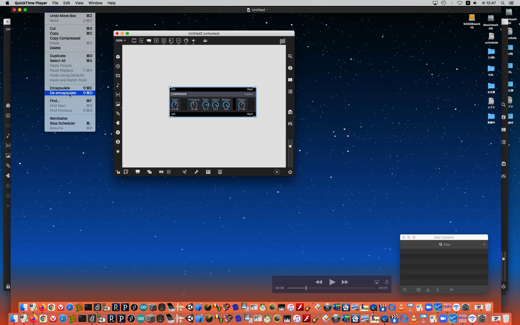Open the calendar grid icon at toolbar right
The width and height of the screenshot is (520, 325).
pyautogui.click(x=282, y=41)
